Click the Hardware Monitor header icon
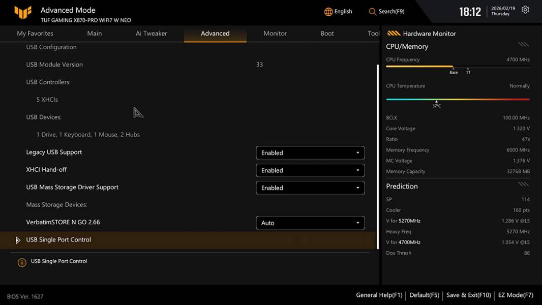Viewport: 542px width, 305px height. click(x=394, y=34)
